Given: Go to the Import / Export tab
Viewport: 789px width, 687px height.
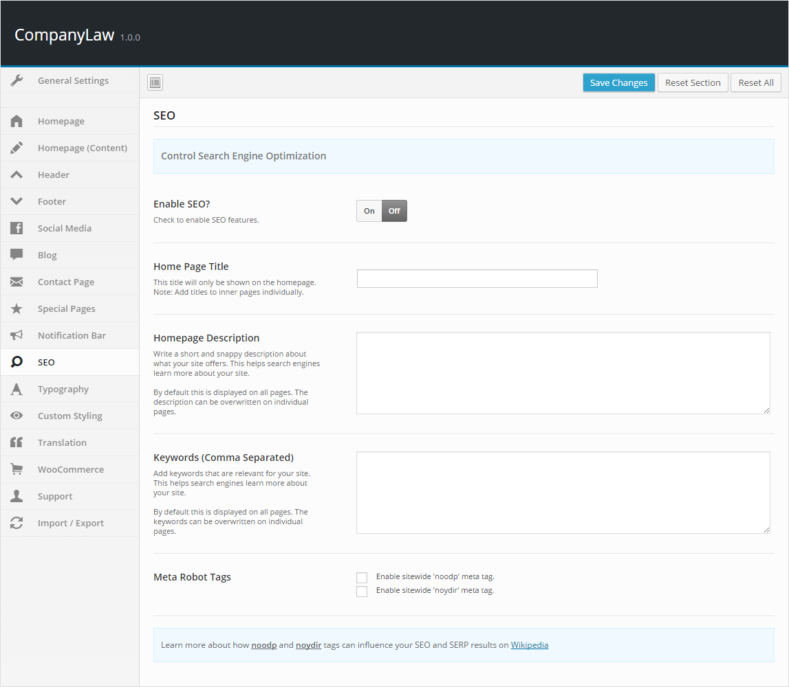Looking at the screenshot, I should pos(71,523).
